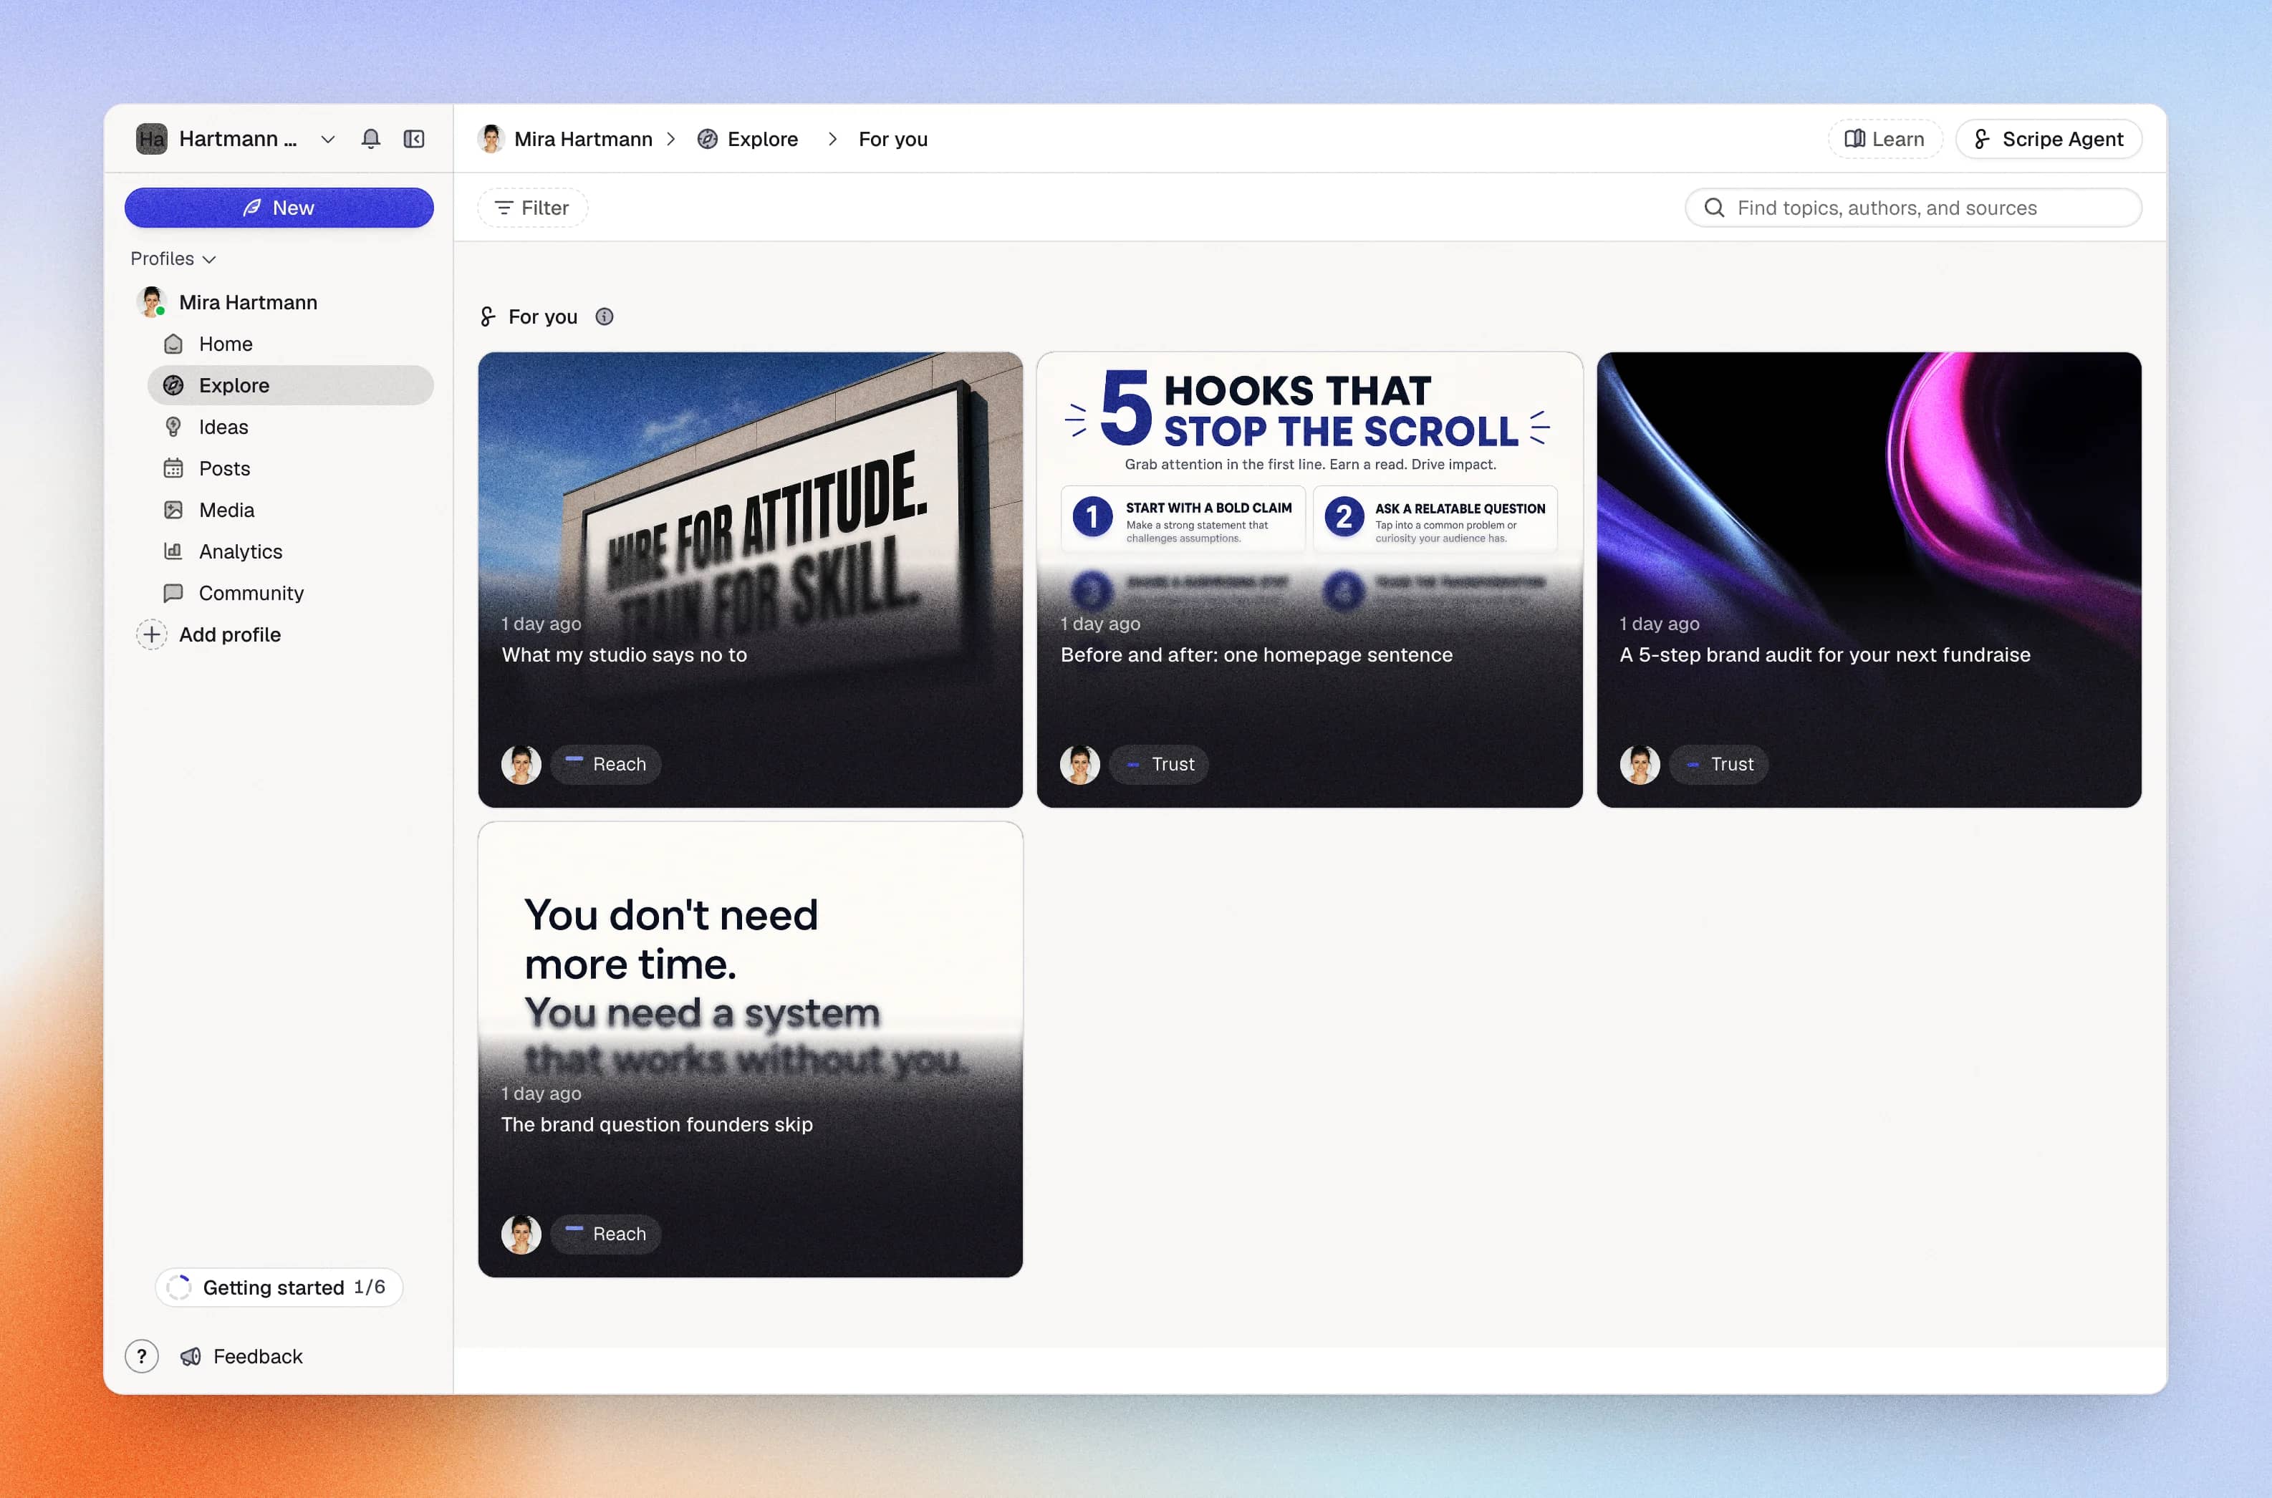Click author avatar on brand audit card
Screen dimensions: 2272x1498
pyautogui.click(x=1640, y=764)
